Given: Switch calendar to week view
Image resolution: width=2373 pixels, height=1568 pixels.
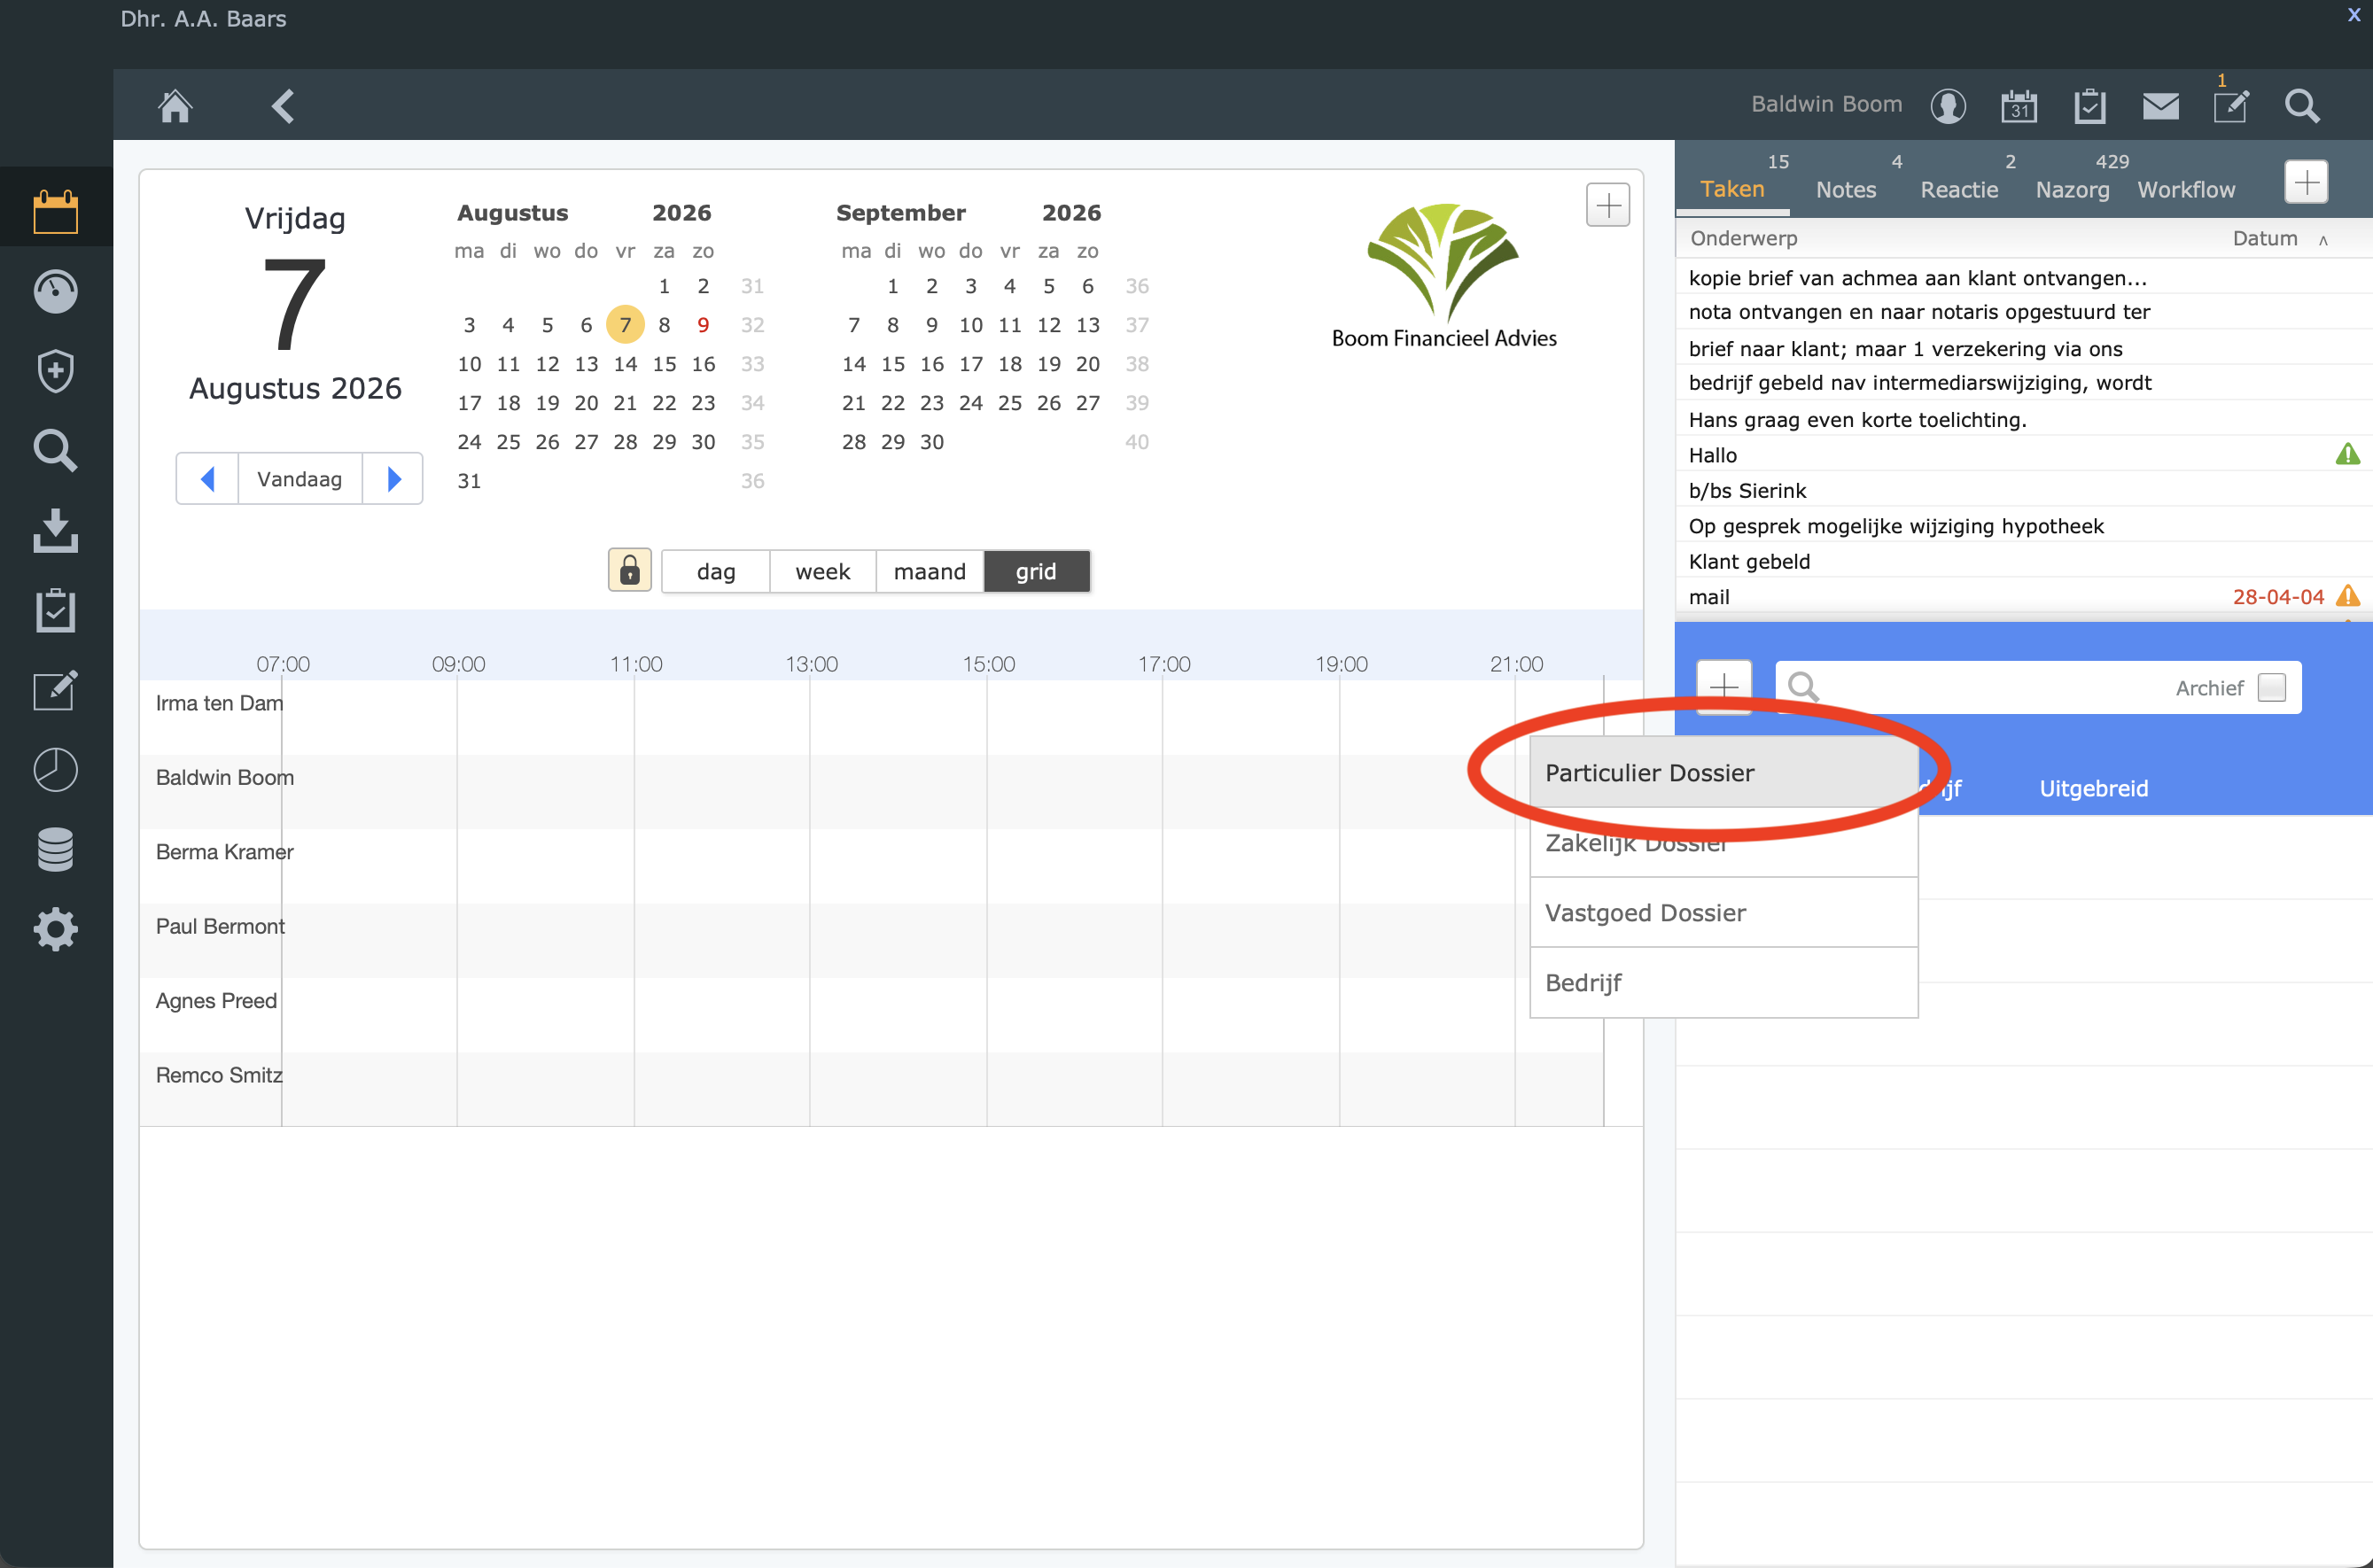Looking at the screenshot, I should tap(823, 571).
